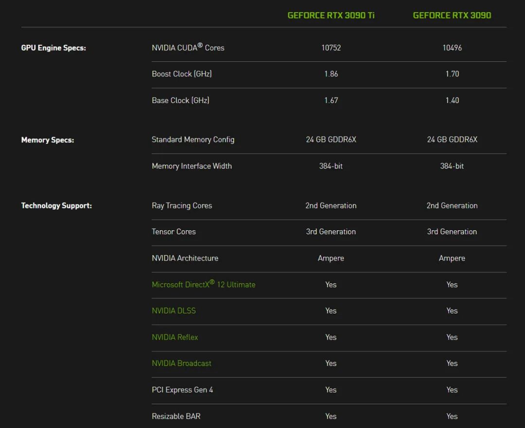Image resolution: width=525 pixels, height=428 pixels.
Task: Click the 10752 CUDA cores value
Action: tap(331, 48)
